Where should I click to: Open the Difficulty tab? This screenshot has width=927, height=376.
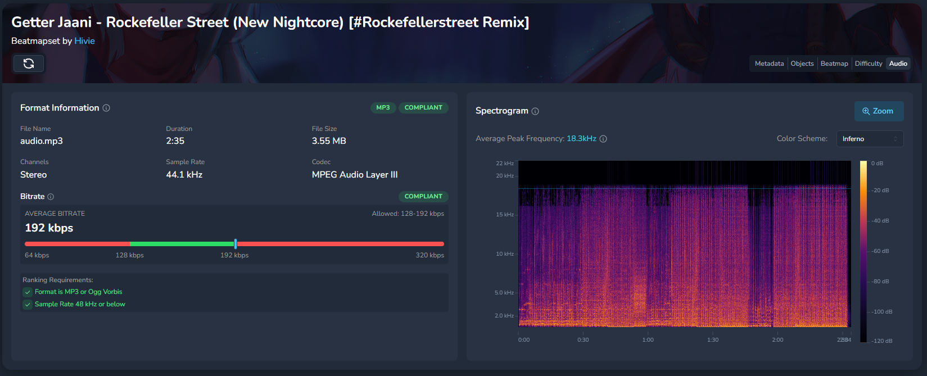pyautogui.click(x=869, y=64)
